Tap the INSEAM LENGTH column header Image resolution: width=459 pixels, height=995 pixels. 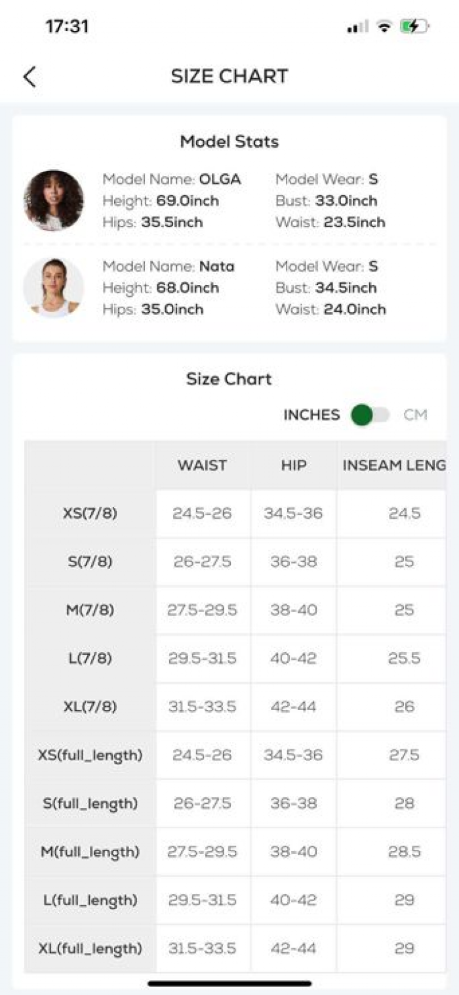(x=393, y=465)
